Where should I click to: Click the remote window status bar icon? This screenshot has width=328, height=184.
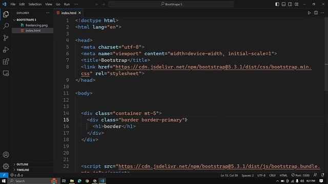click(4, 175)
